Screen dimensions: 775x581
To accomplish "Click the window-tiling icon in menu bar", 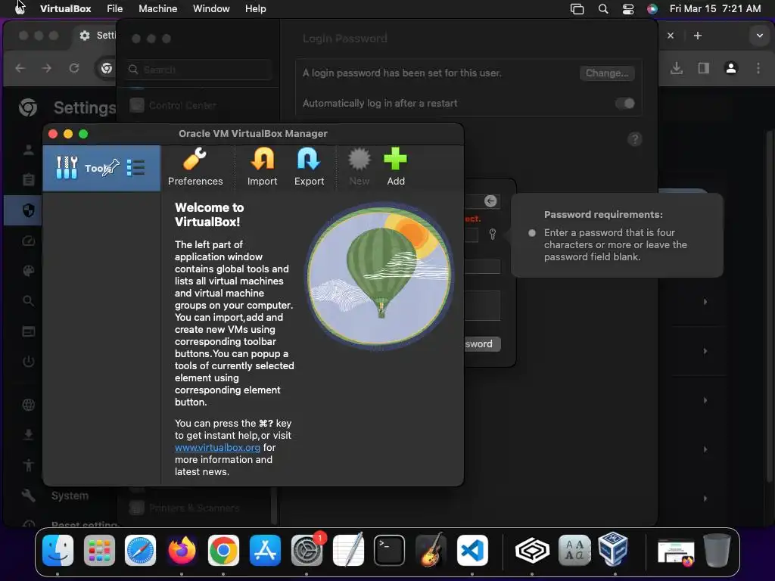I will 577,9.
